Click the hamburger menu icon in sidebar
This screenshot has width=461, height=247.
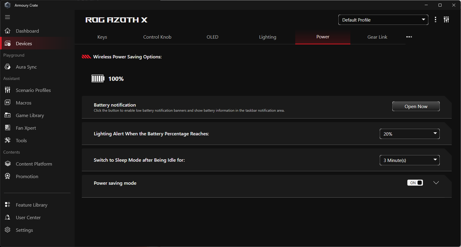(7, 17)
